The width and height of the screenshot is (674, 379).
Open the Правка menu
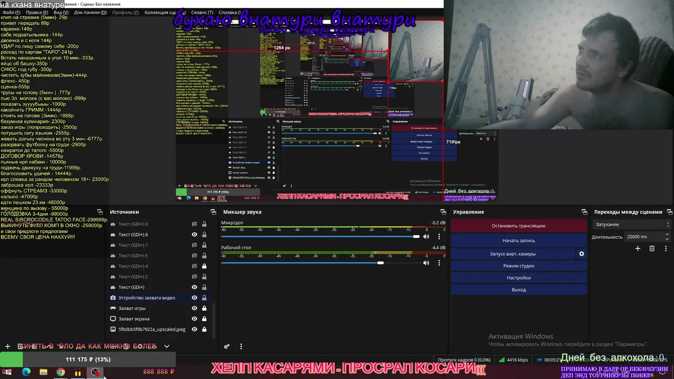coord(37,12)
